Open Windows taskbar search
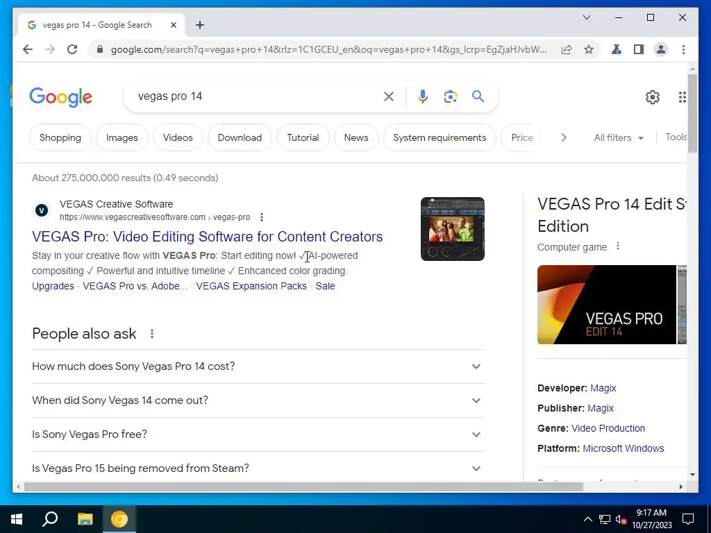Screen dimensions: 711x533 tap(50, 519)
